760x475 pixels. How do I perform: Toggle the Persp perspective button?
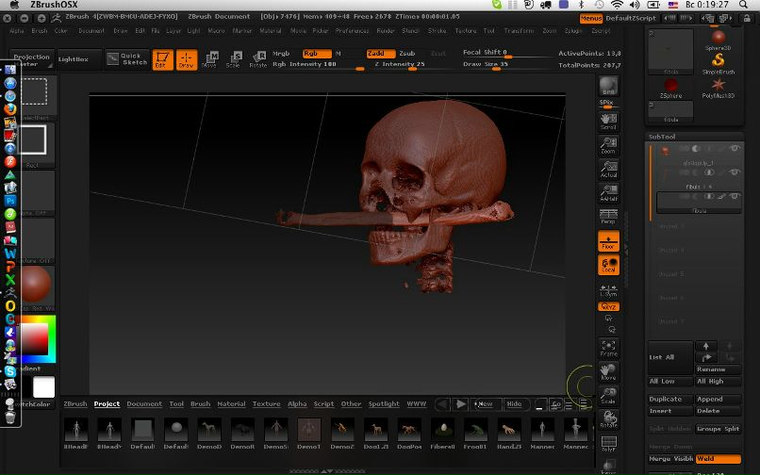[x=608, y=216]
